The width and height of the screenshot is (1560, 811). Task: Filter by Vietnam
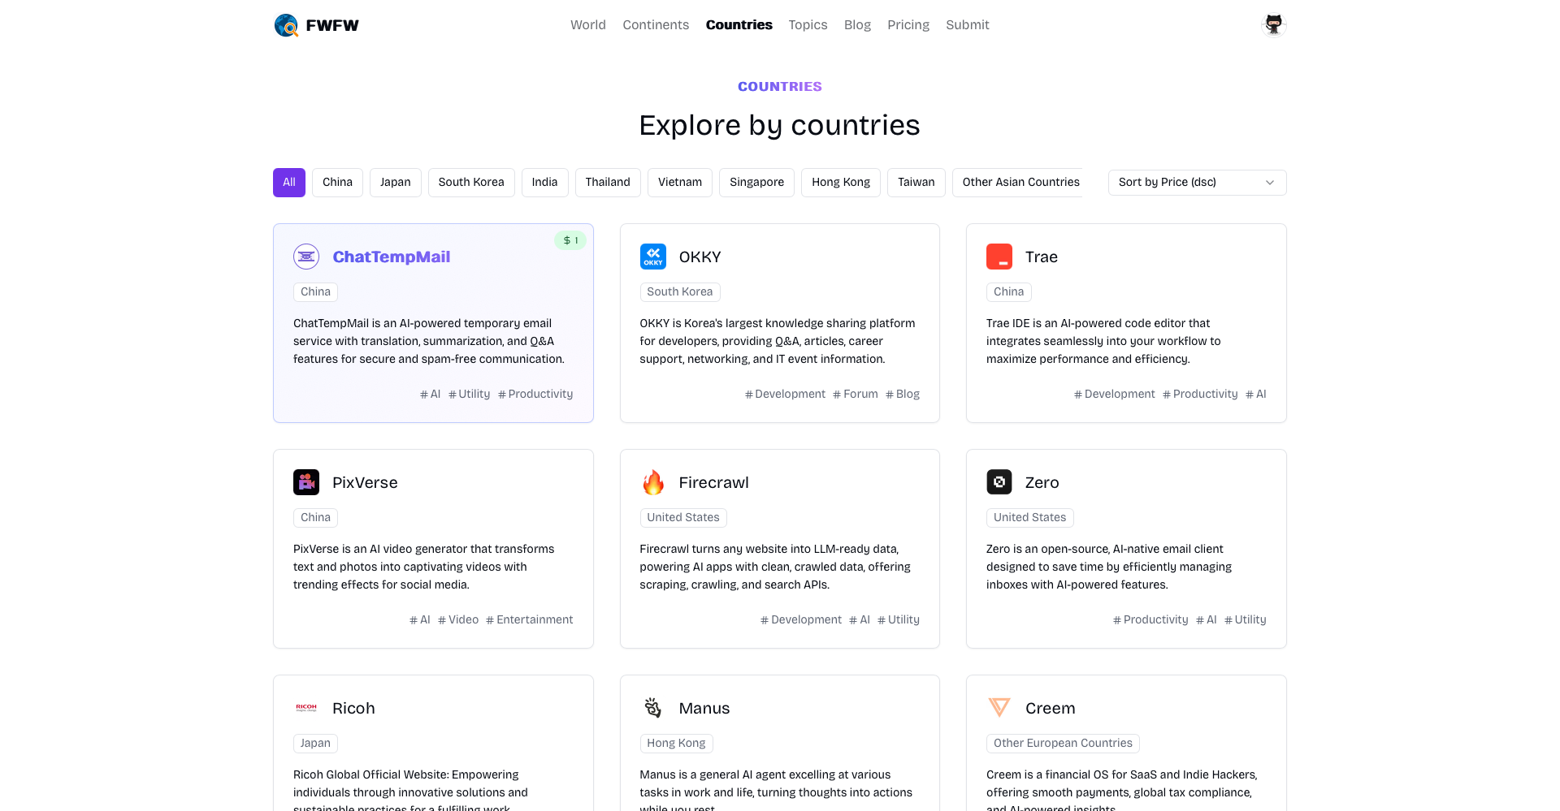point(680,183)
